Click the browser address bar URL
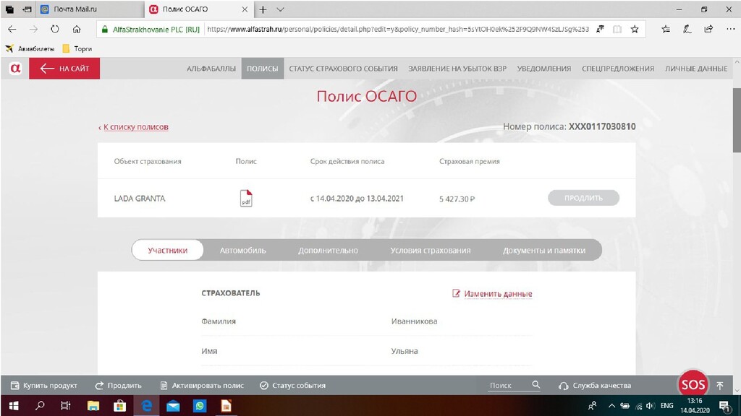The width and height of the screenshot is (741, 416). click(398, 29)
